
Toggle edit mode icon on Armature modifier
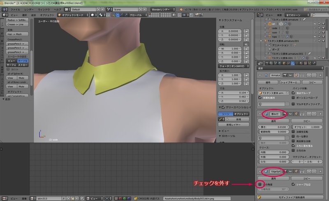pyautogui.click(x=296, y=75)
